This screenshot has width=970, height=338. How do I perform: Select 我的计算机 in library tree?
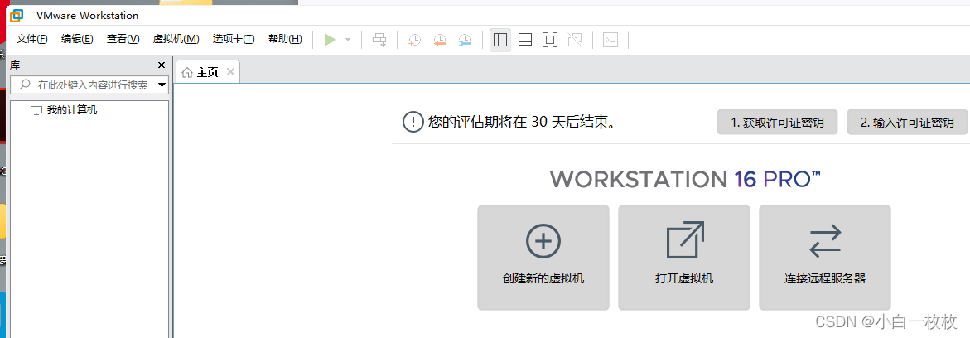pos(72,110)
